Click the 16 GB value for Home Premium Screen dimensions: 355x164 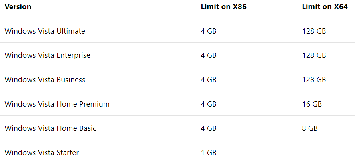[312, 104]
